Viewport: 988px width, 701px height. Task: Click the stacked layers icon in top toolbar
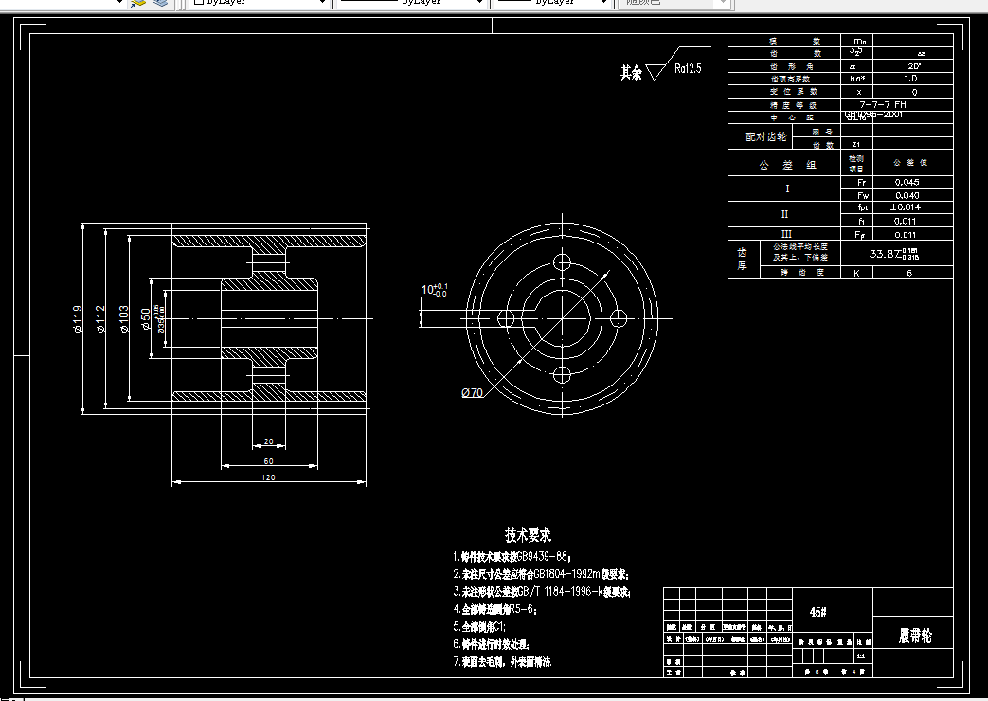click(x=163, y=3)
